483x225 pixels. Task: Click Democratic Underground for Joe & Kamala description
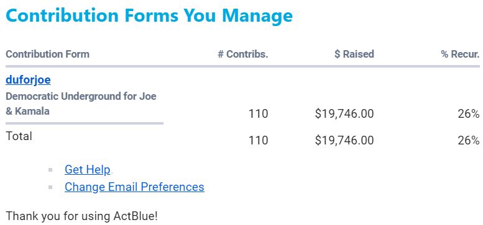pyautogui.click(x=81, y=104)
